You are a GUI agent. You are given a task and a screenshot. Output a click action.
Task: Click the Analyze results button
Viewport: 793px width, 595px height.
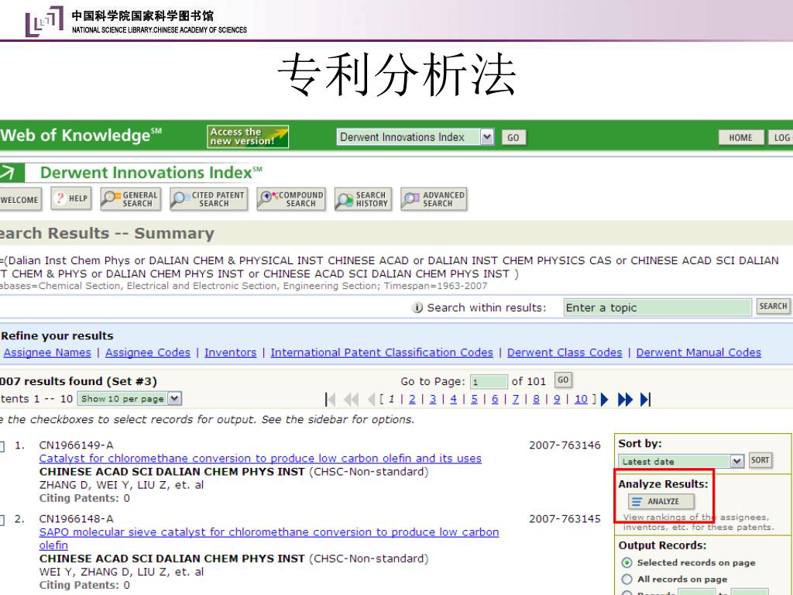pyautogui.click(x=661, y=501)
